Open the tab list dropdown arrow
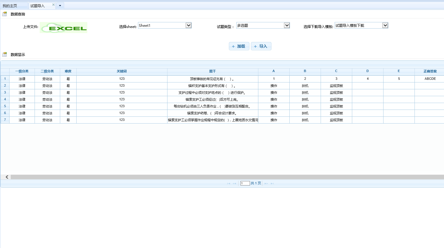This screenshot has height=248, width=444. tap(60, 6)
